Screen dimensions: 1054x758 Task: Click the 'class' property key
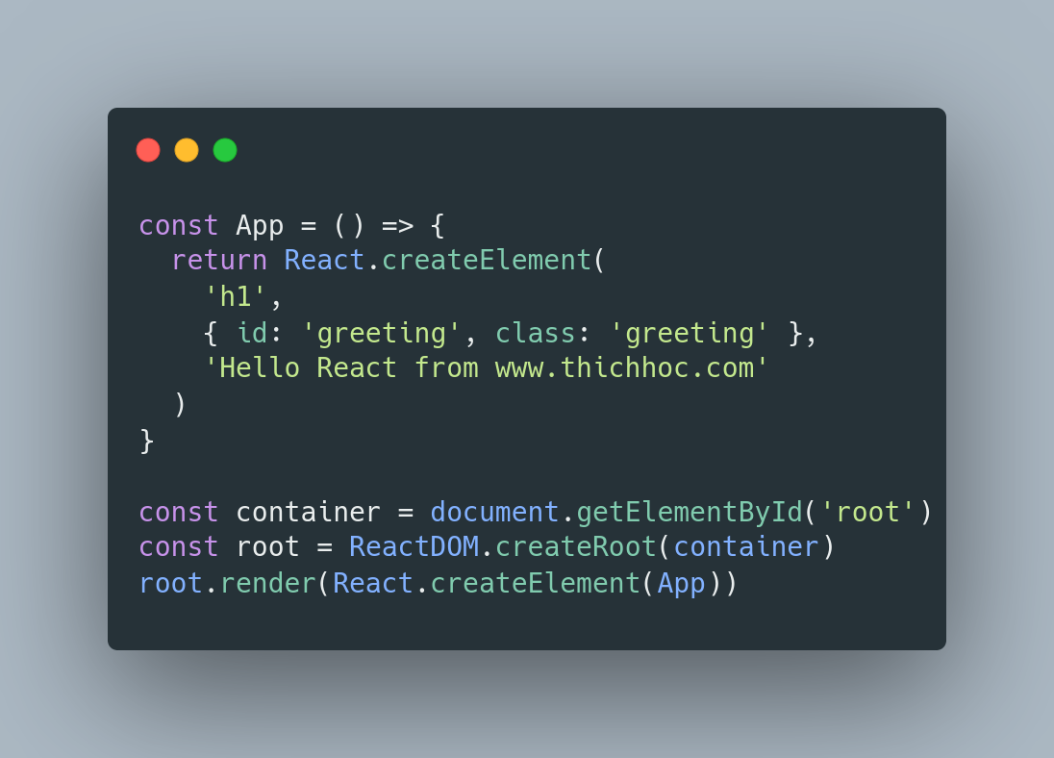coord(535,333)
